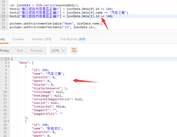Collapse second object at line 18
This screenshot has height=137, width=177.
click(8, 121)
